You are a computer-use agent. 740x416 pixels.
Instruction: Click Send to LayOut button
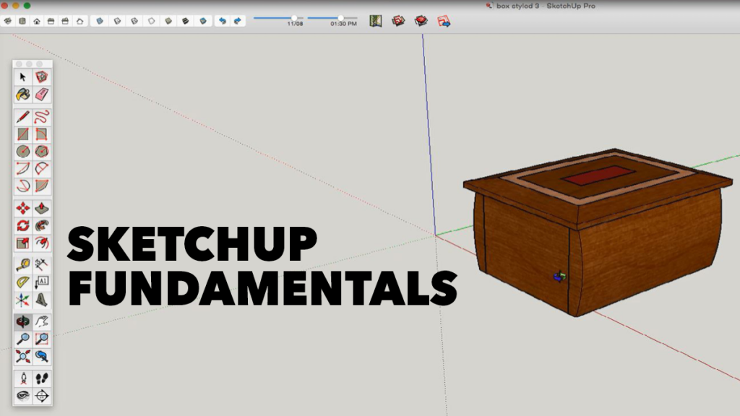tap(444, 21)
